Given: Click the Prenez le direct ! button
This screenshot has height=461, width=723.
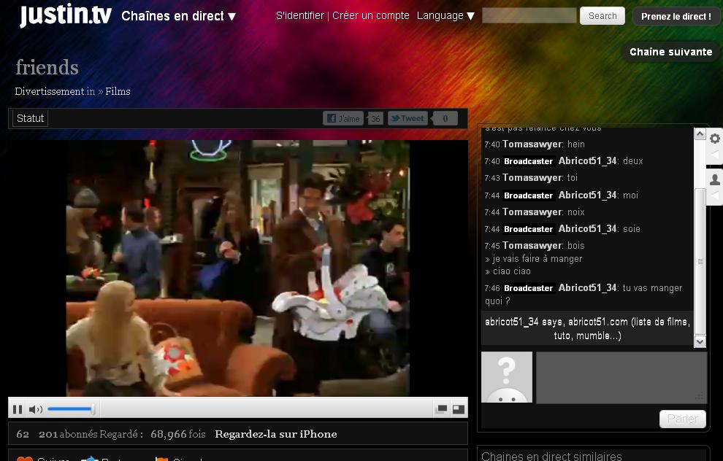Looking at the screenshot, I should 676,16.
